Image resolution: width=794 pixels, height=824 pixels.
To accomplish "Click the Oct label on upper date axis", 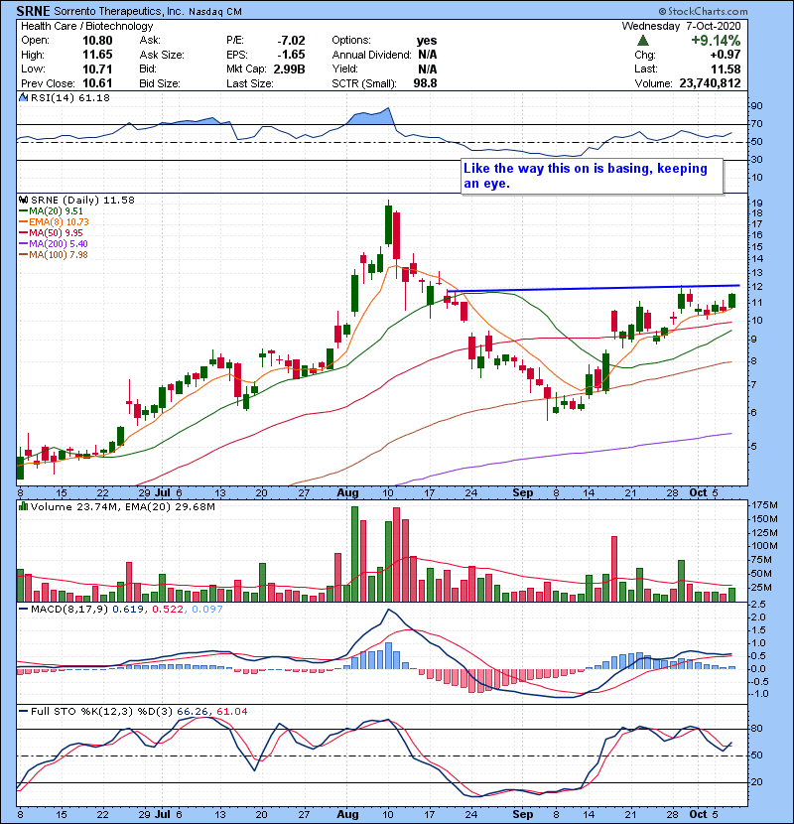I will pyautogui.click(x=698, y=493).
